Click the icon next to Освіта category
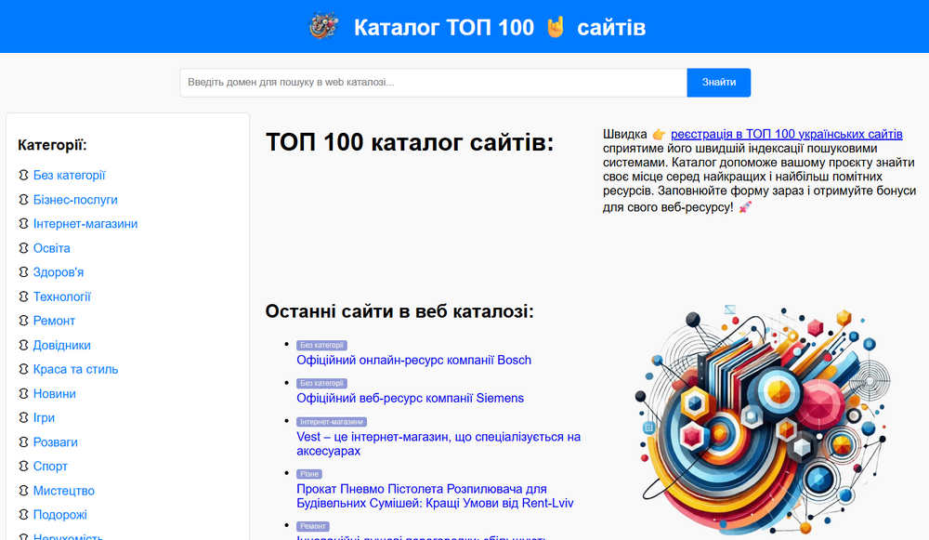The width and height of the screenshot is (929, 540). (x=24, y=248)
